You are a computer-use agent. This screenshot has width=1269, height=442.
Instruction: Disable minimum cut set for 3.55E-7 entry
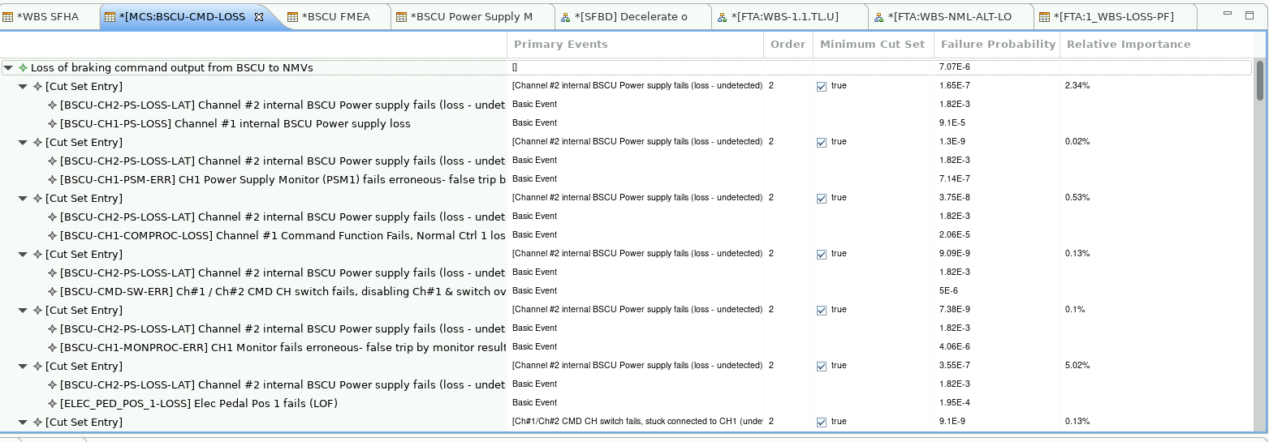click(x=822, y=366)
